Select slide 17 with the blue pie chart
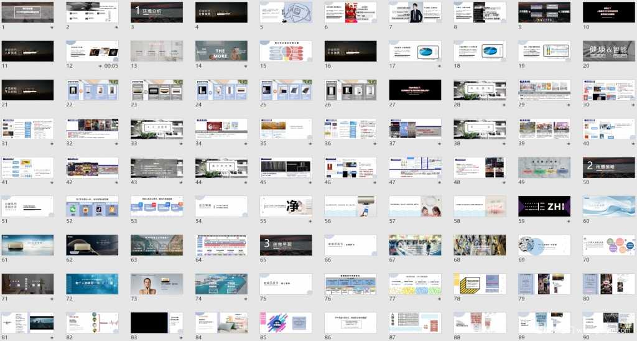Screen dimensions: 637x341 [x=415, y=51]
